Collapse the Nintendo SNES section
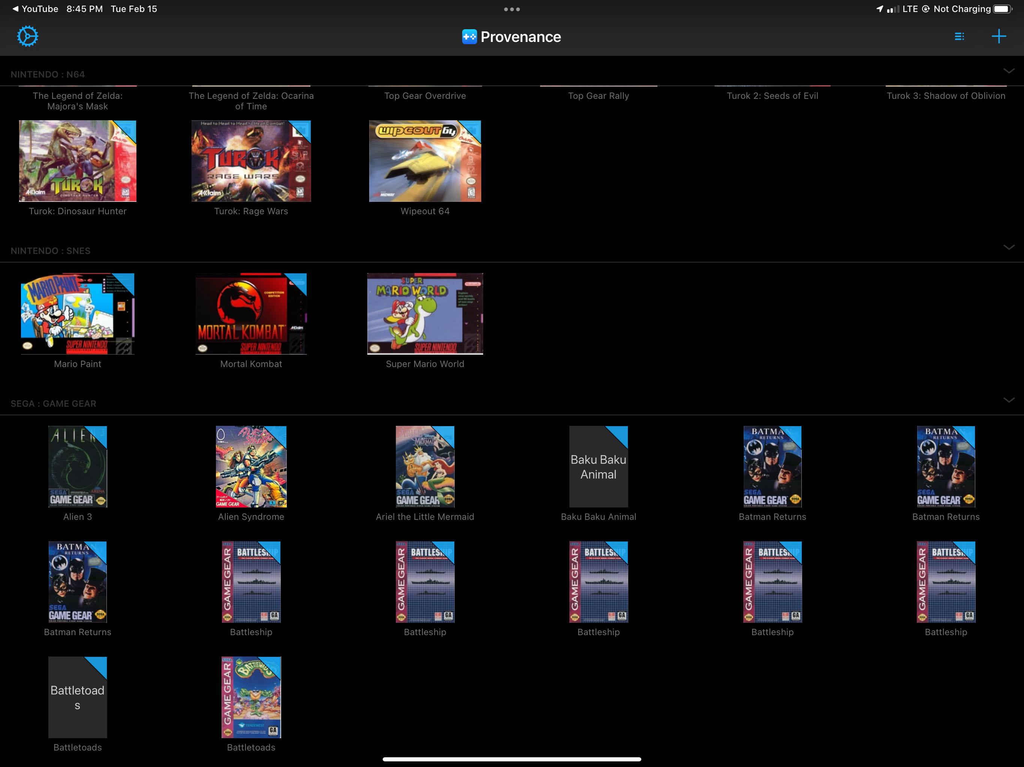Viewport: 1024px width, 767px height. click(1009, 247)
